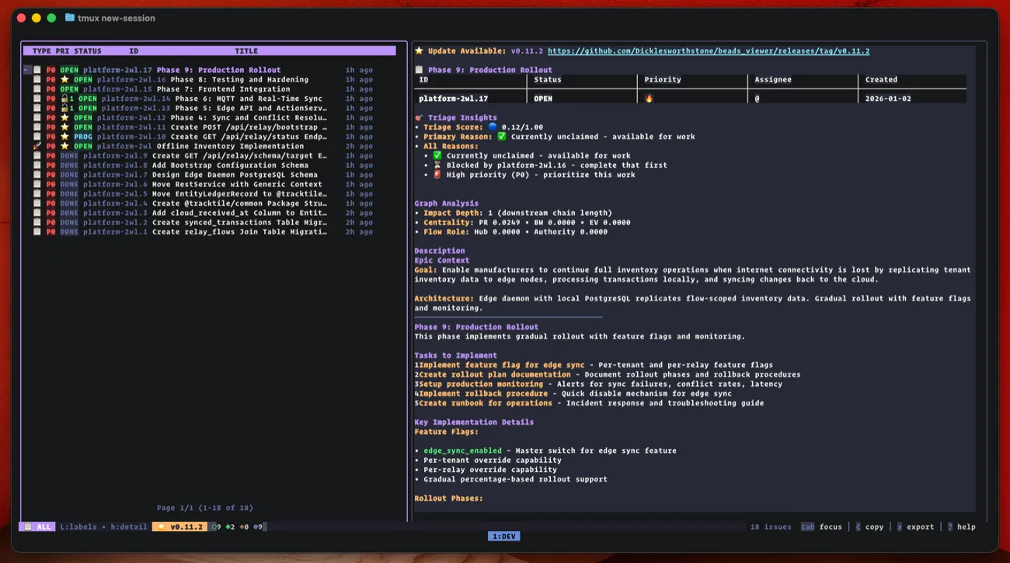Click the star icon next to Update Available
1010x563 pixels.
pos(420,51)
